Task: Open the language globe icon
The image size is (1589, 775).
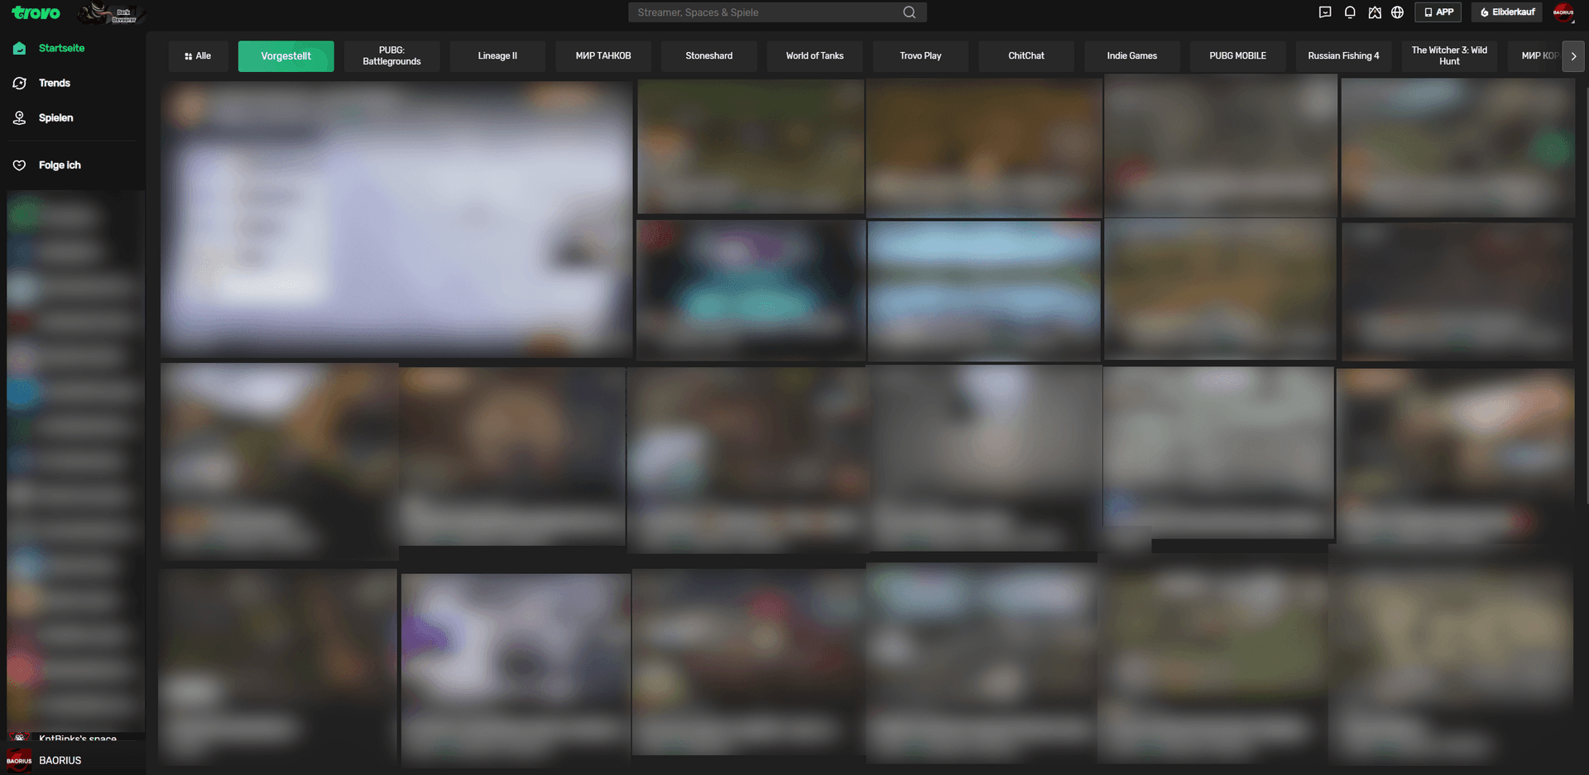Action: coord(1398,12)
